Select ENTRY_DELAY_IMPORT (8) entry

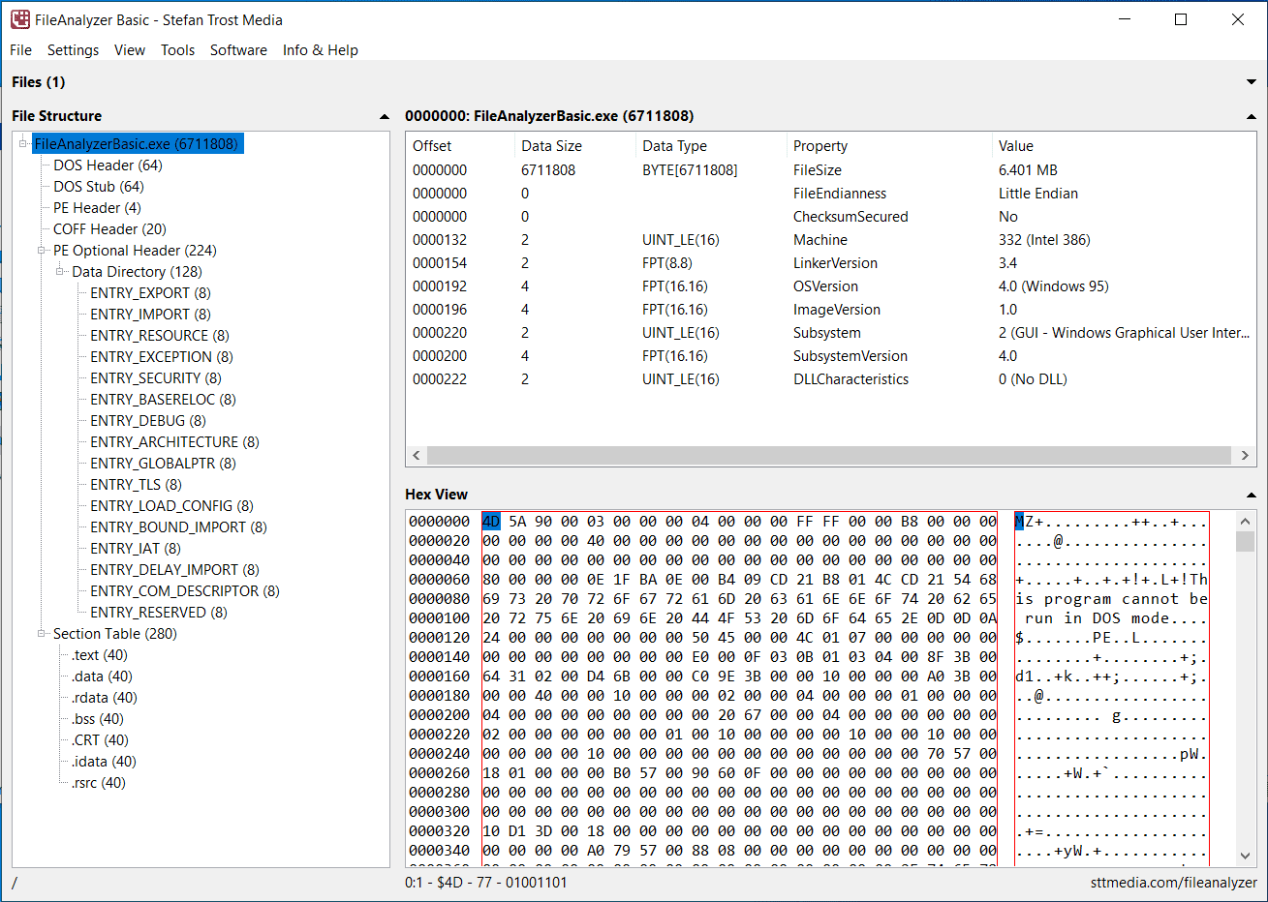(174, 570)
